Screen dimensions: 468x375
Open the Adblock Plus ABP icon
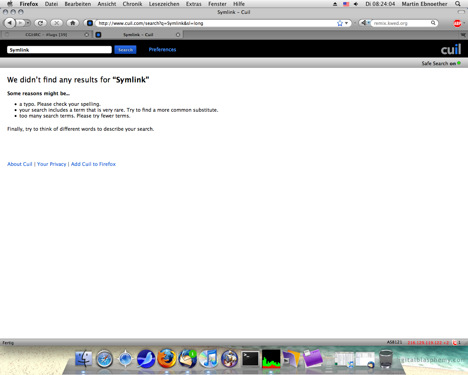point(457,23)
